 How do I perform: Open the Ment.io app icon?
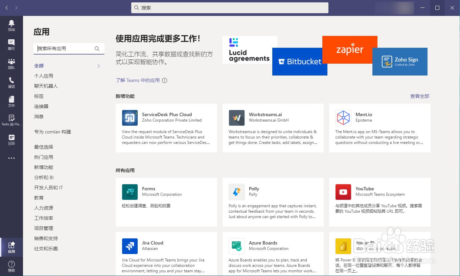point(343,118)
